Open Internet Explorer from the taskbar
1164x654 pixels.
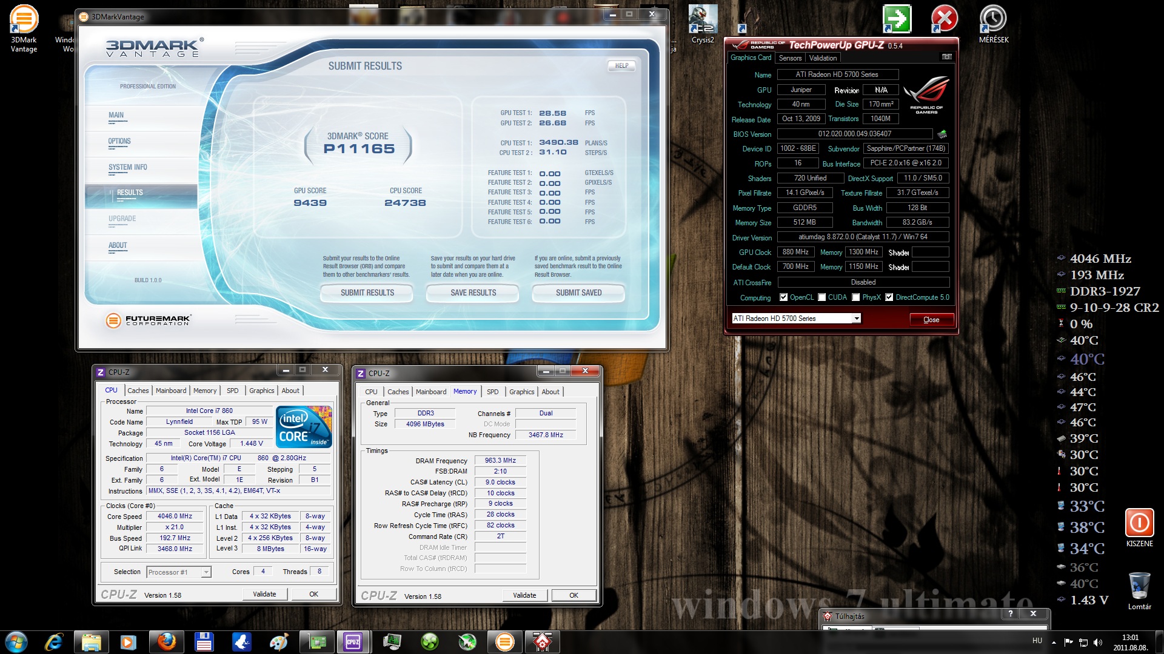(x=54, y=641)
